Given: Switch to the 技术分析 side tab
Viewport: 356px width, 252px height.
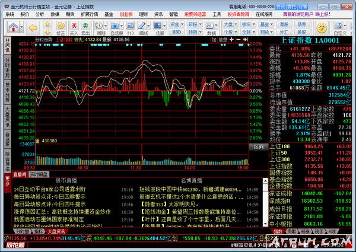Looking at the screenshot, I should pyautogui.click(x=7, y=89).
